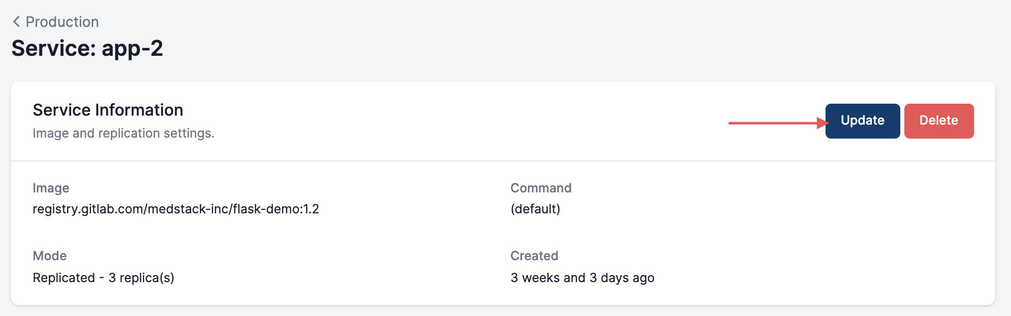
Task: Click the back chevron icon beside Production
Action: pos(16,22)
